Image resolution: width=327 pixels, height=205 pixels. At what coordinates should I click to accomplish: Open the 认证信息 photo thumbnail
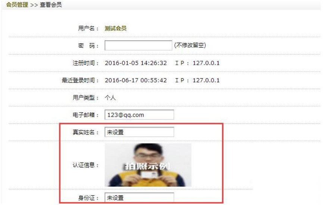[148, 165]
